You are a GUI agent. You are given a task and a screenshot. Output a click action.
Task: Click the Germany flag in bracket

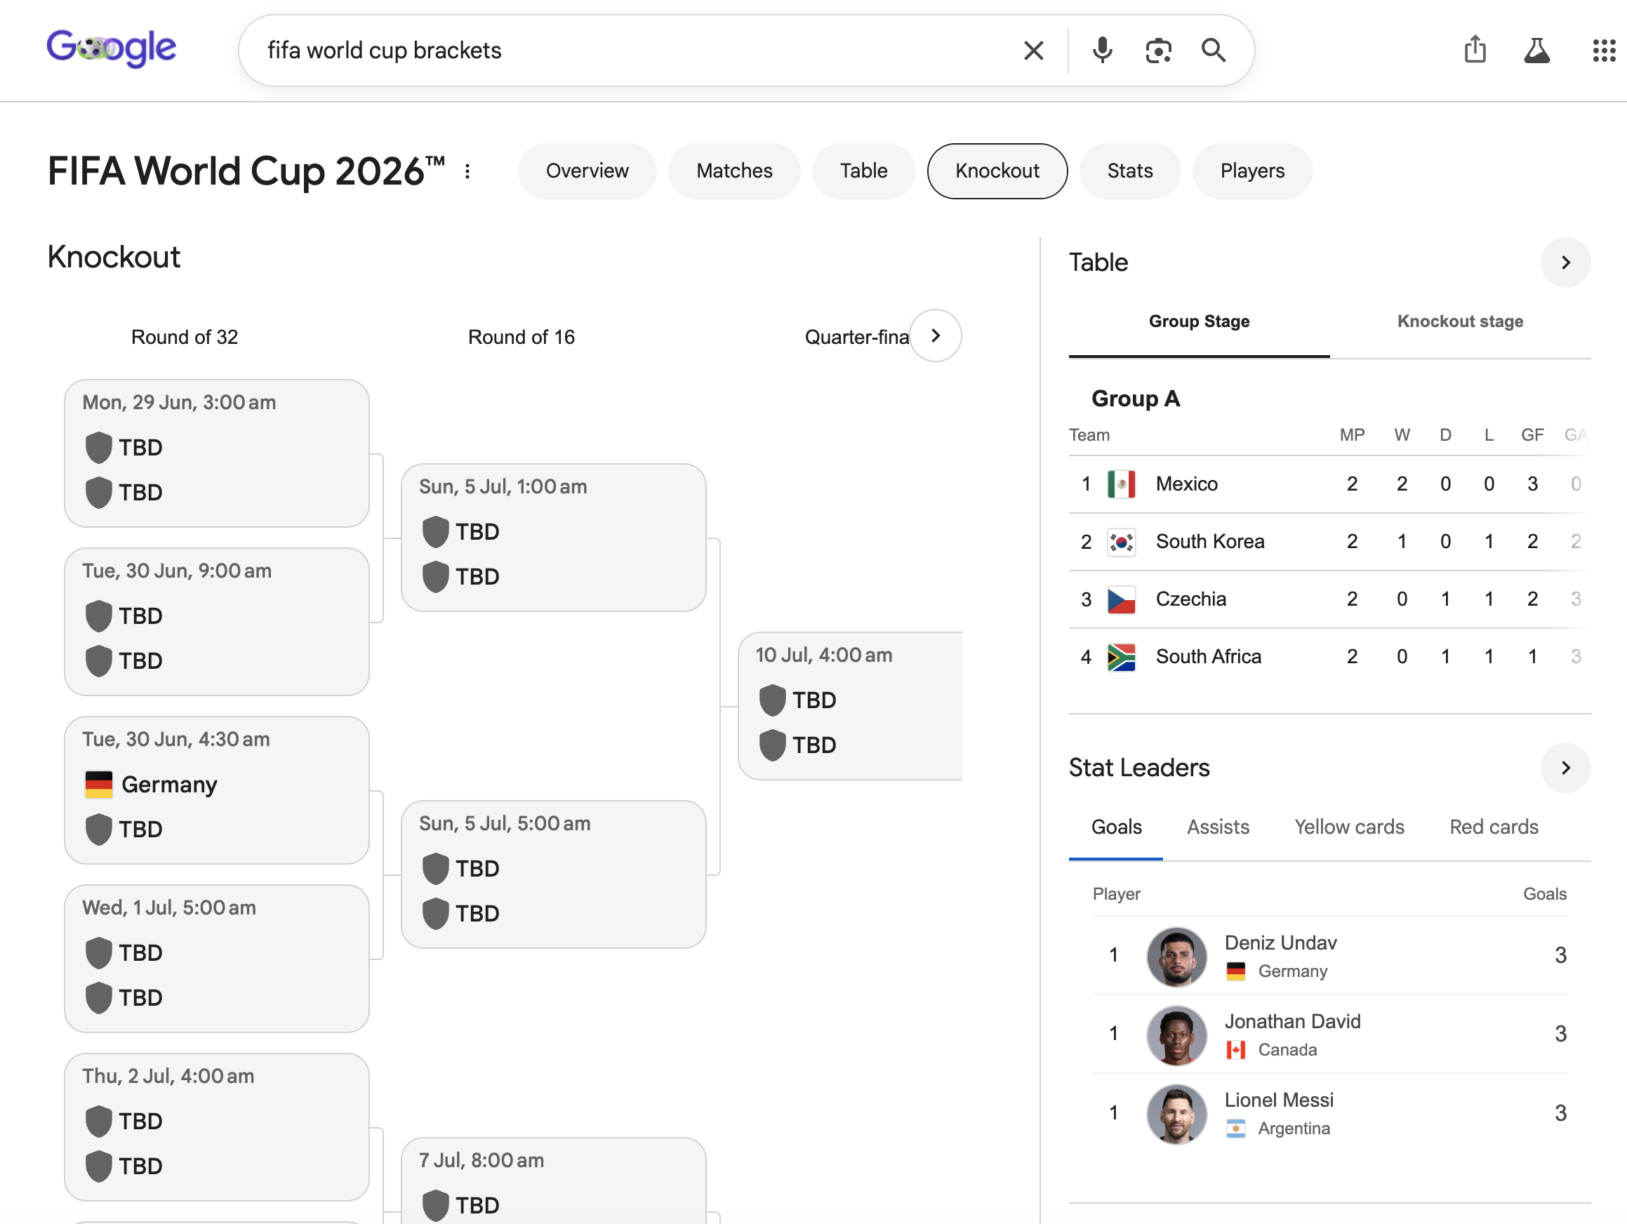(98, 784)
